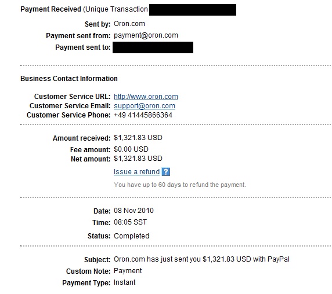Screen dimensions: 332x294
Task: Click the blue question mark help icon
Action: click(x=166, y=172)
